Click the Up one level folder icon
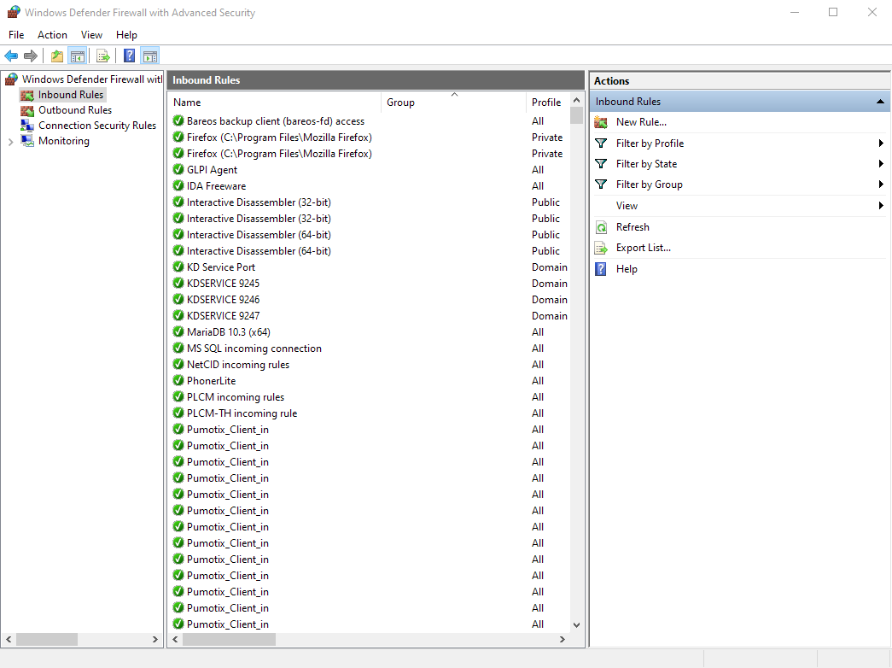Screen dimensions: 892x668 point(57,56)
